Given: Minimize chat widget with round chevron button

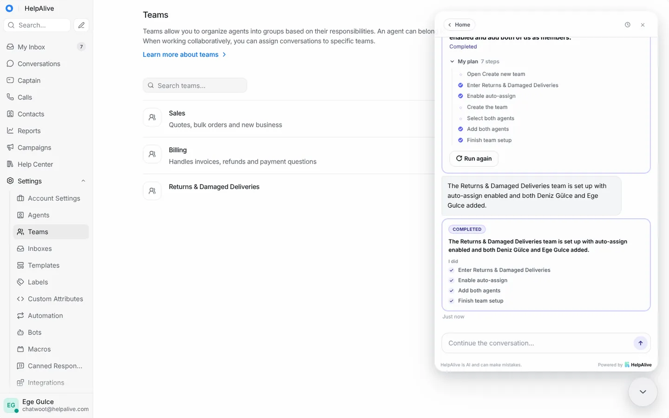Looking at the screenshot, I should click(x=643, y=392).
